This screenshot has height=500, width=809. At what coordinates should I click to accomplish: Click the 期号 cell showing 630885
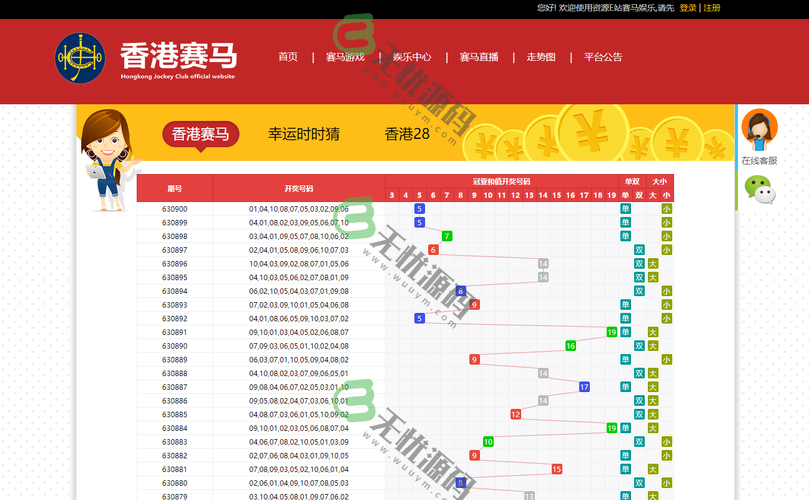(x=175, y=414)
